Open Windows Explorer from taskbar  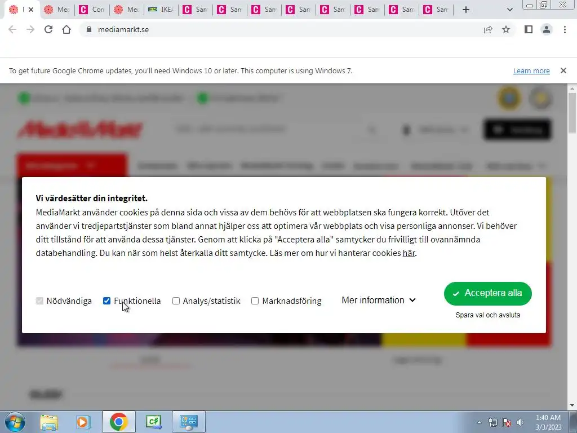tap(49, 422)
